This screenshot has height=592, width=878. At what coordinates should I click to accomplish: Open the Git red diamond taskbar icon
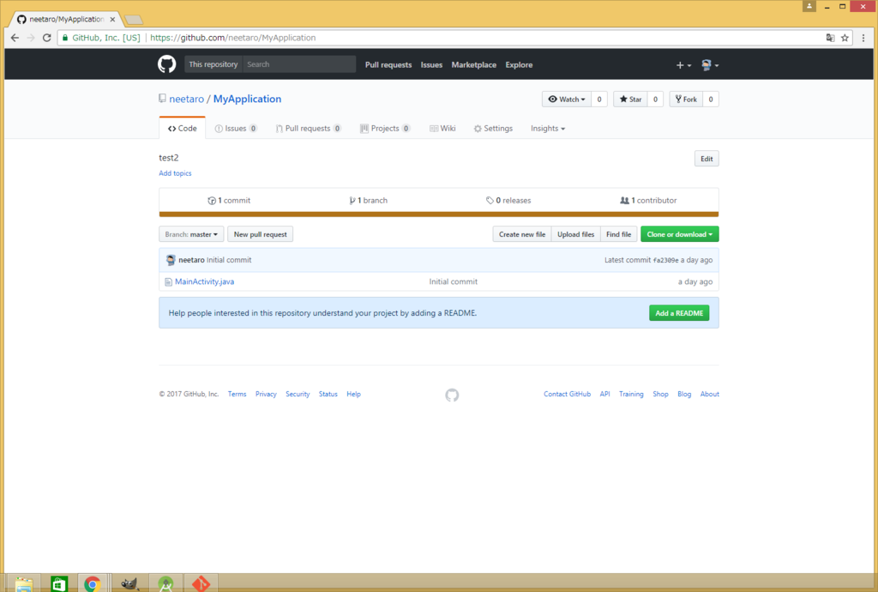tap(201, 584)
